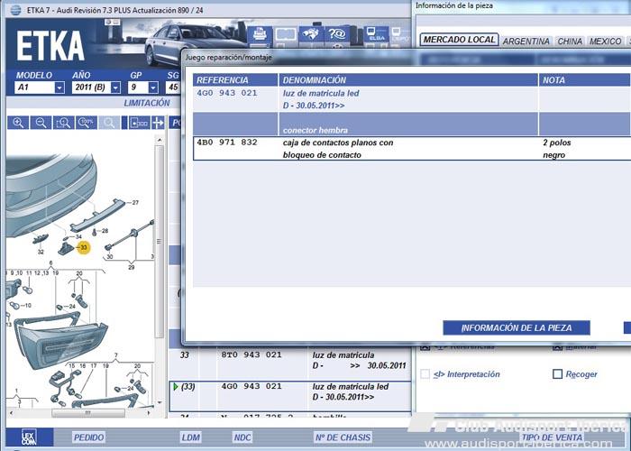
Task: Click the blank screen icon in header
Action: (286, 35)
